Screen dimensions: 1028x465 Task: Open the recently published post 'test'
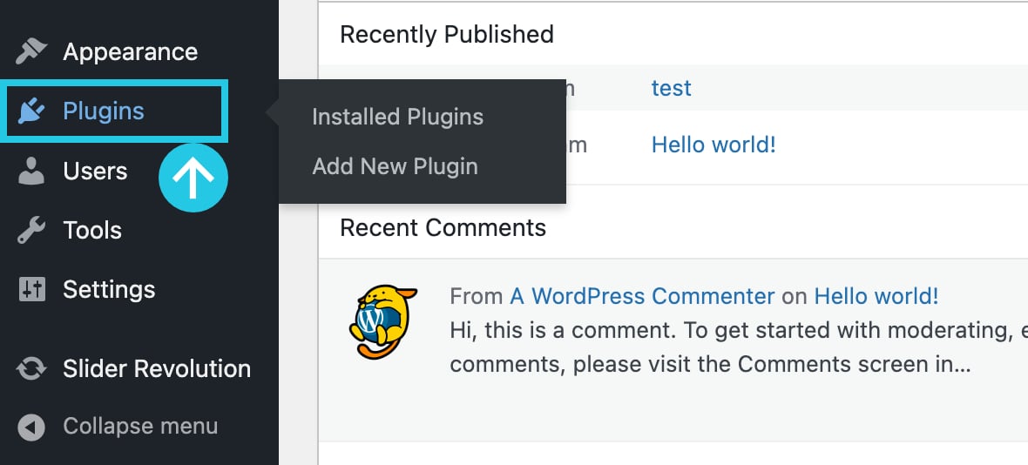point(671,88)
